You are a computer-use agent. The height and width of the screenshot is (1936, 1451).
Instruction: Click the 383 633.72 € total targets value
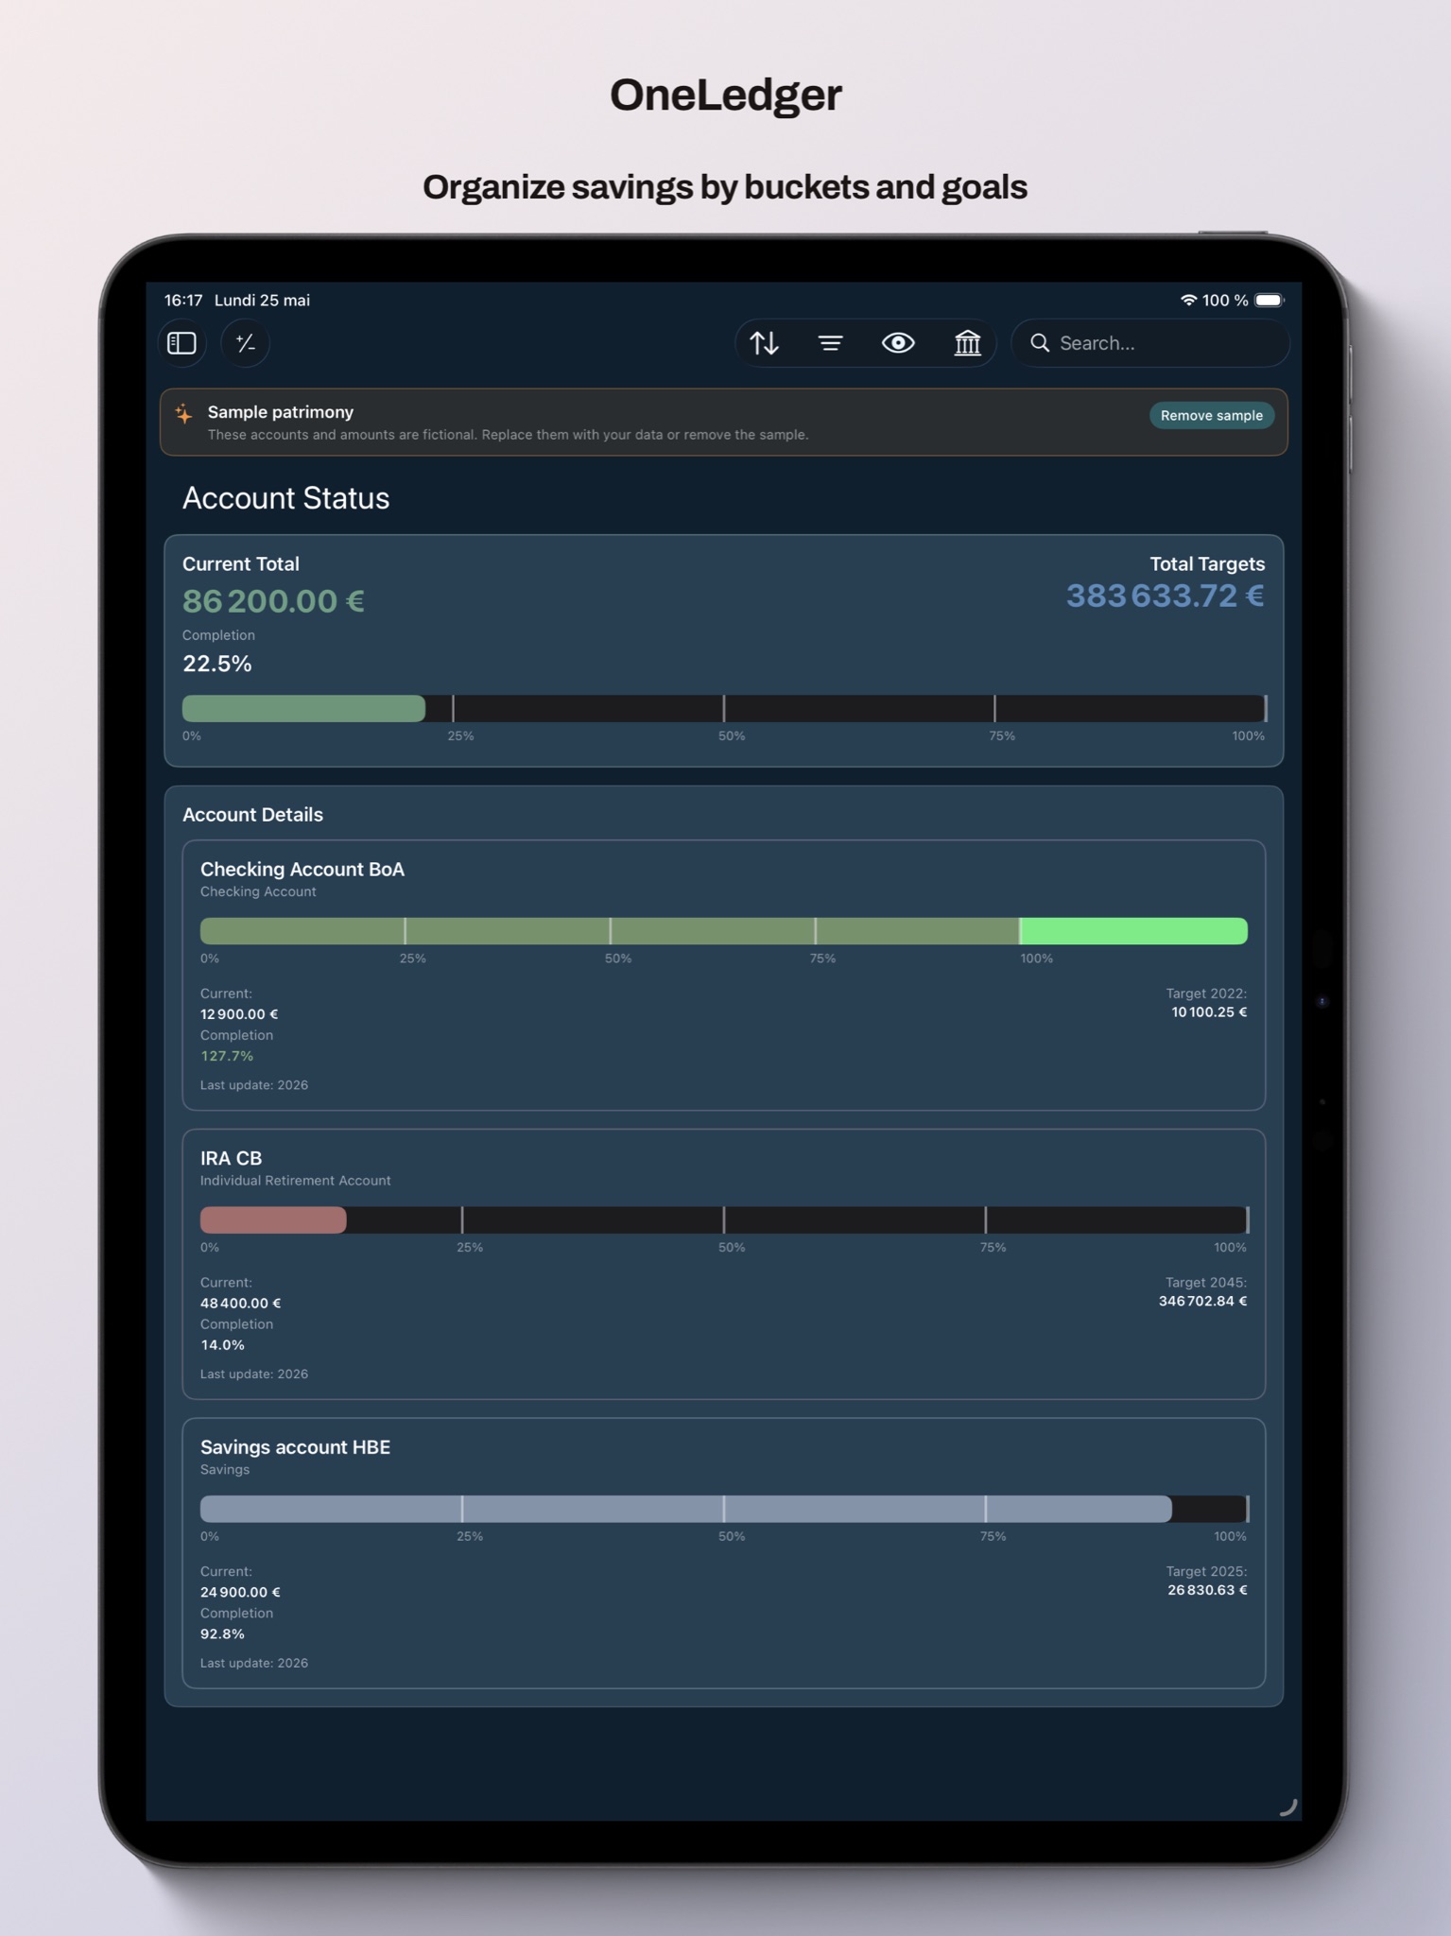coord(1165,596)
